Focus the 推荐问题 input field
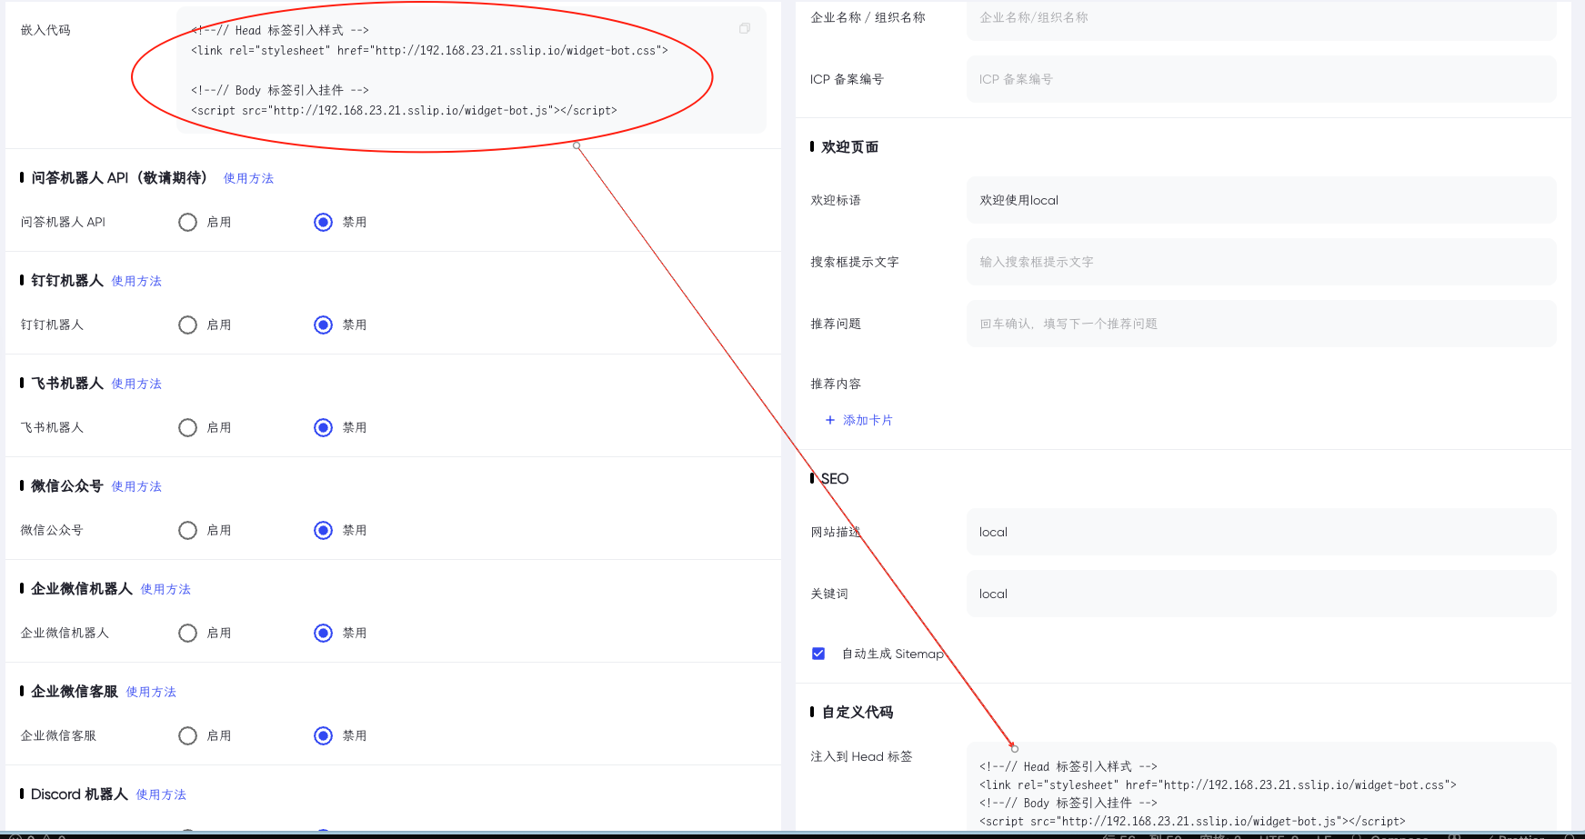The image size is (1585, 839). [x=1261, y=324]
